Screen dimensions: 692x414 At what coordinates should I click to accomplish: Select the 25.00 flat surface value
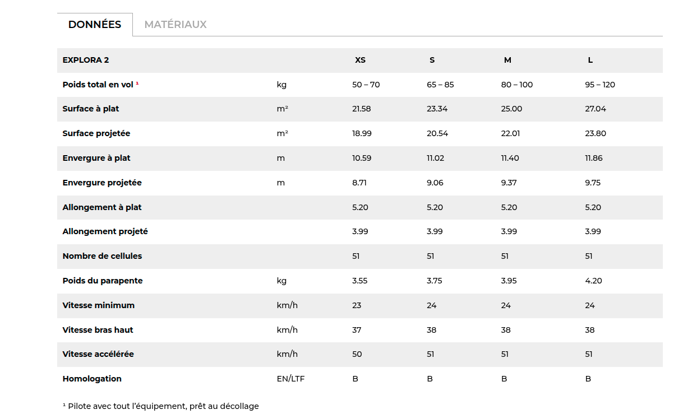[511, 109]
